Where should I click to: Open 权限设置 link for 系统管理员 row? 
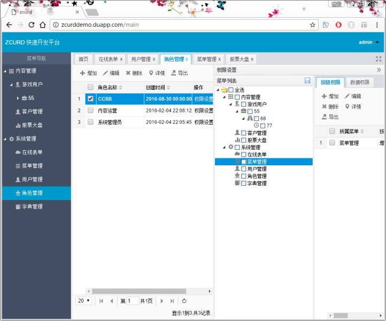tap(204, 122)
